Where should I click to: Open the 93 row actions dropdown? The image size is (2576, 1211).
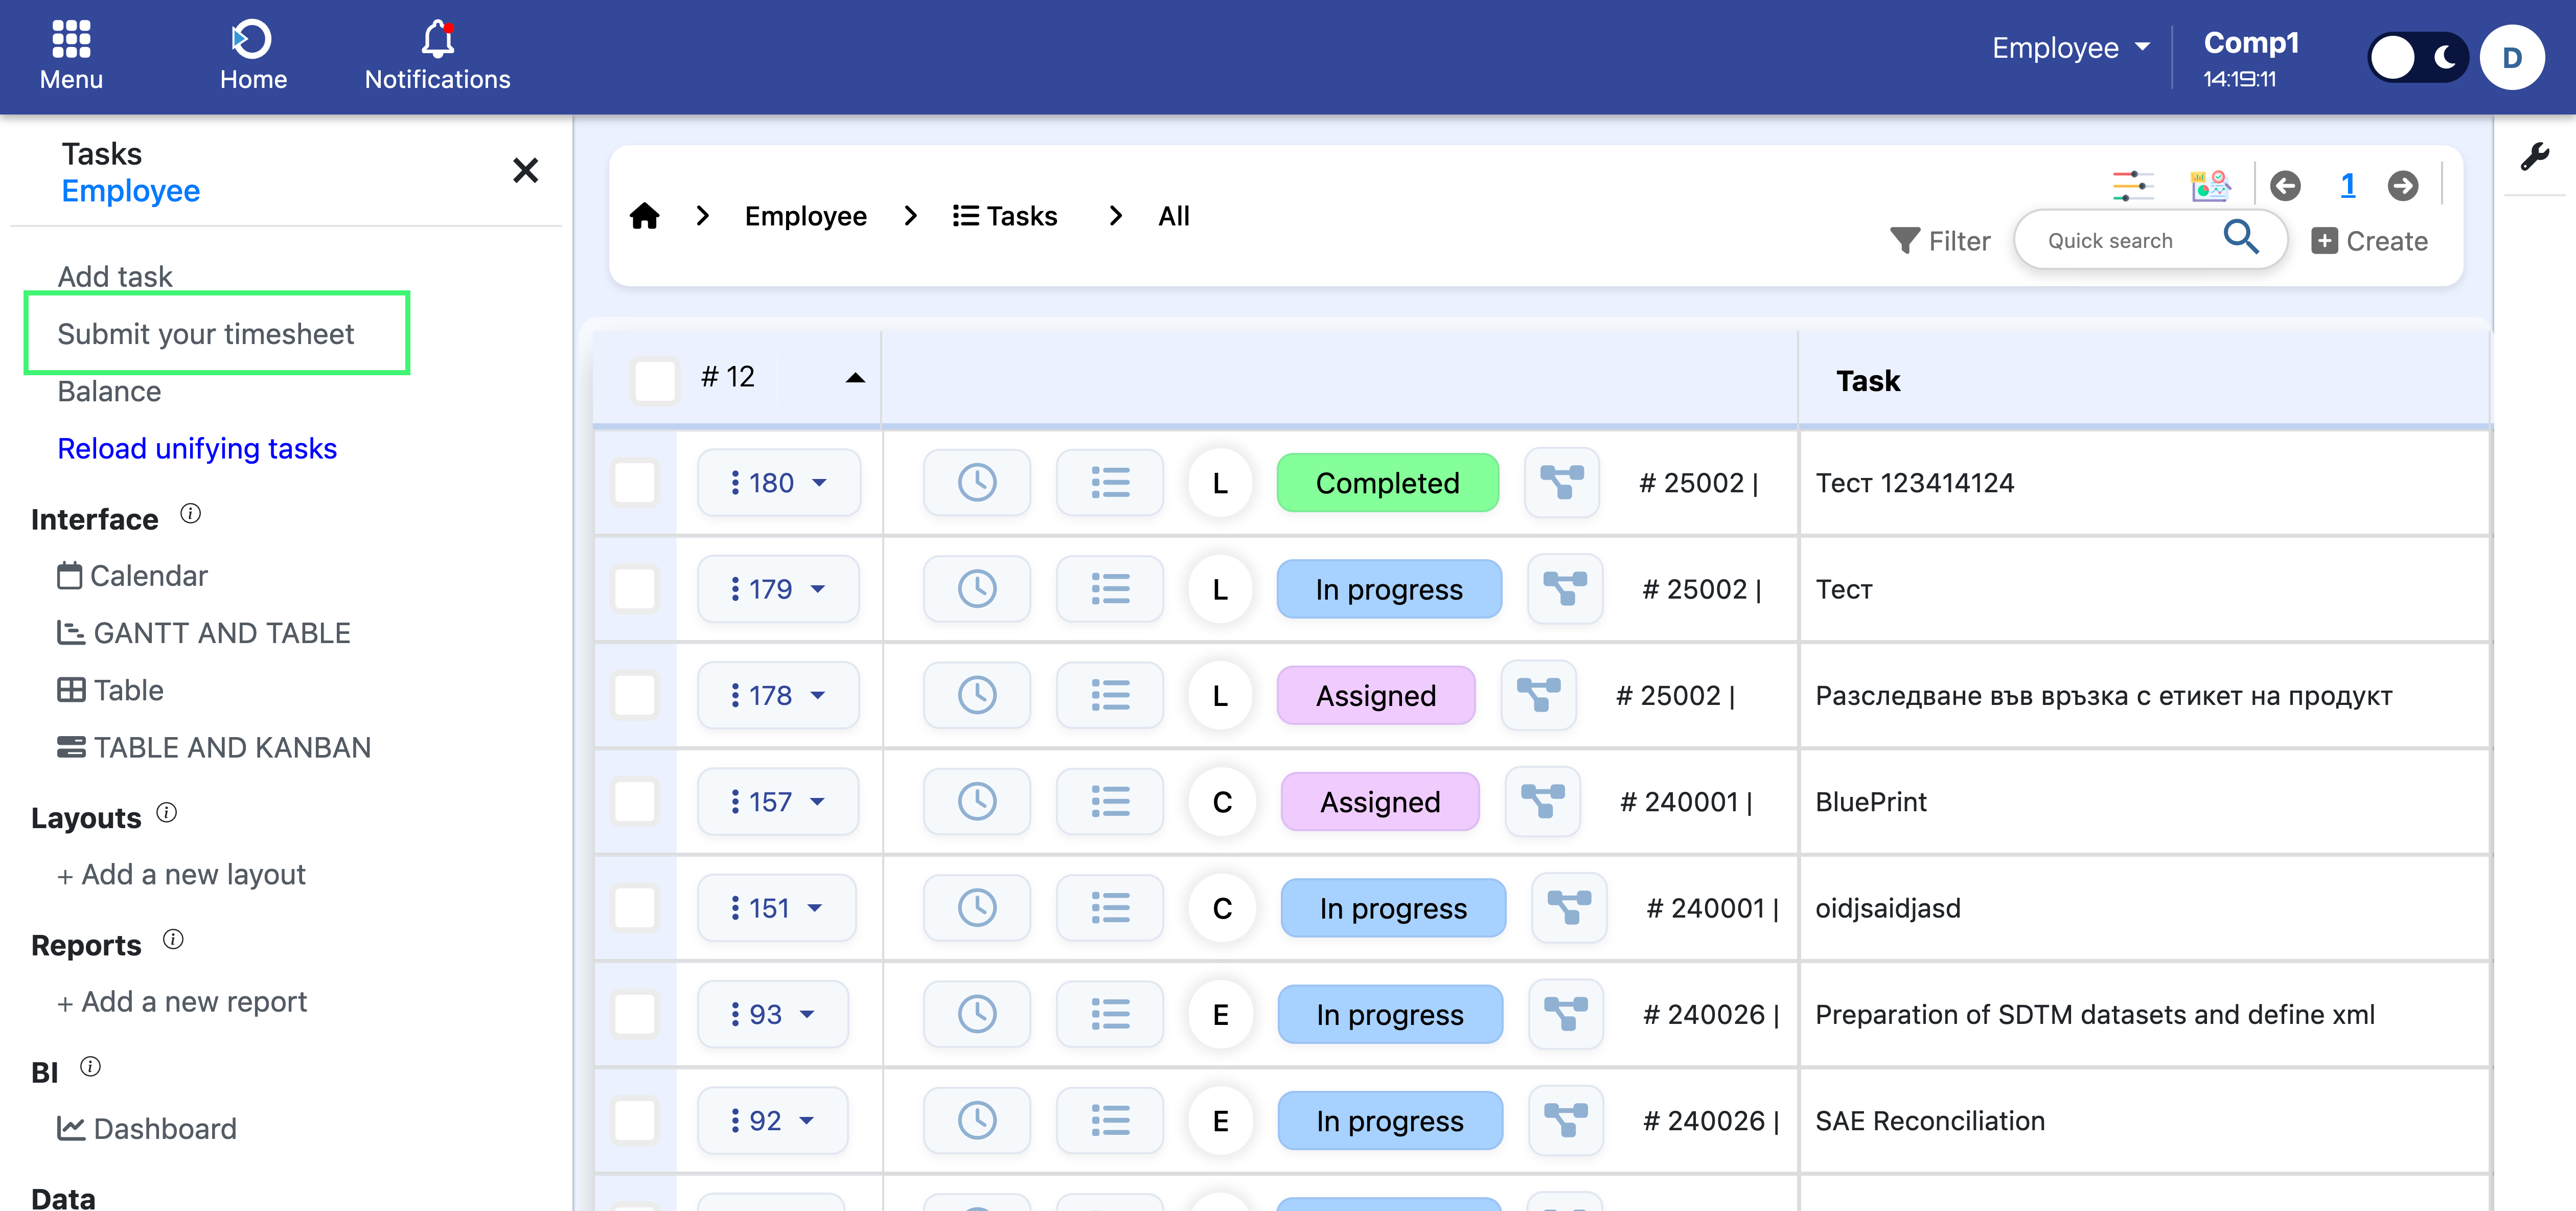(773, 1014)
